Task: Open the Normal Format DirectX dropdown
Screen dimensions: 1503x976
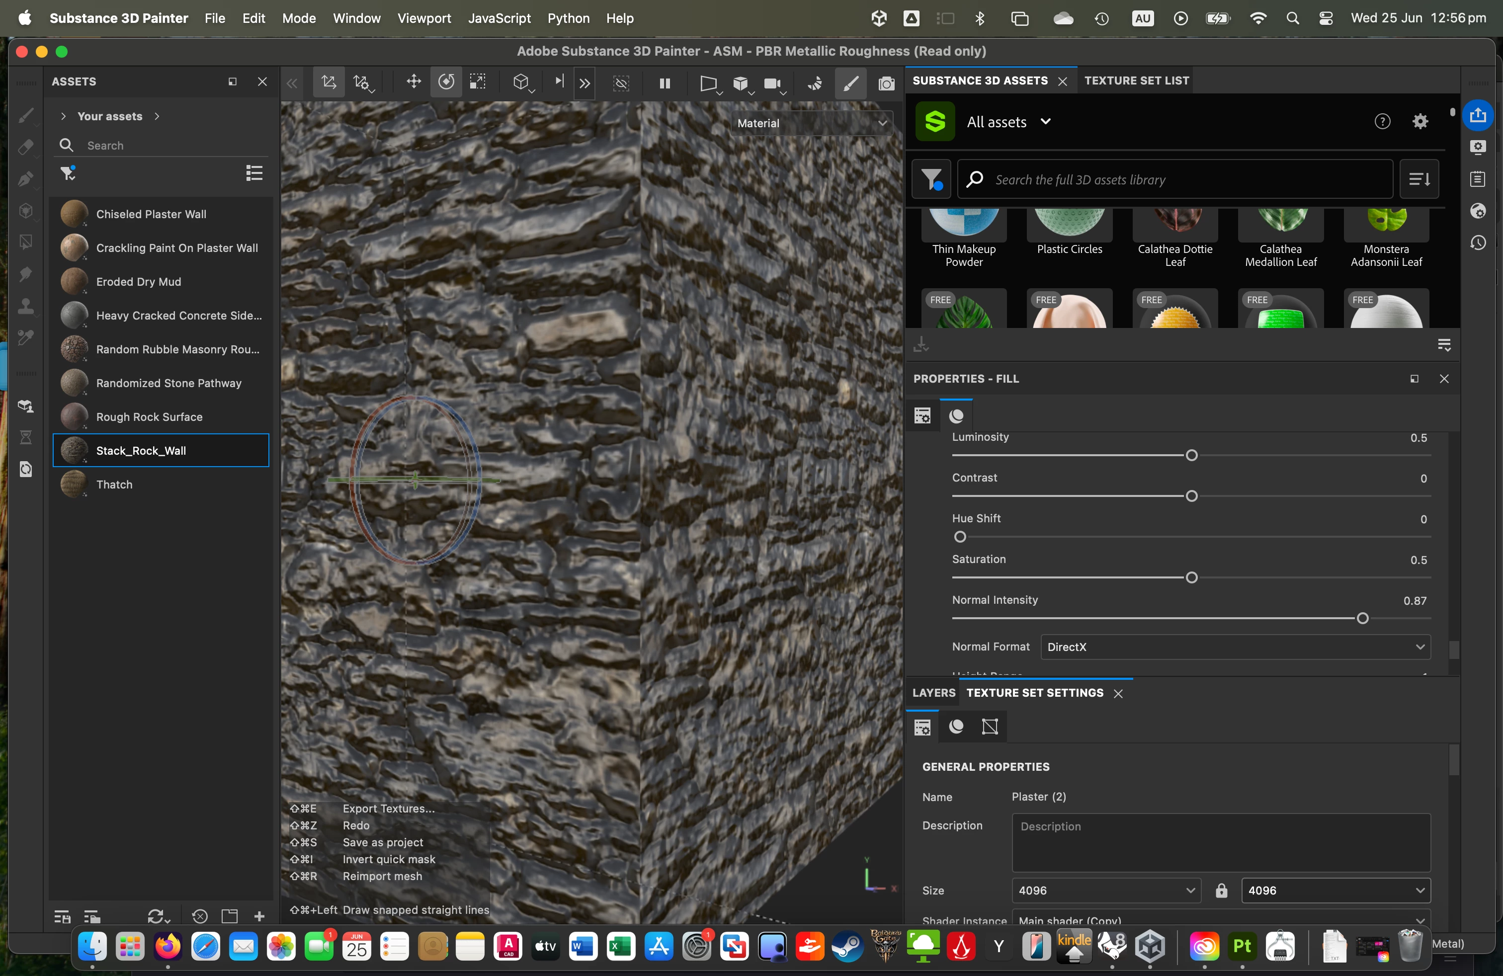Action: [x=1235, y=647]
